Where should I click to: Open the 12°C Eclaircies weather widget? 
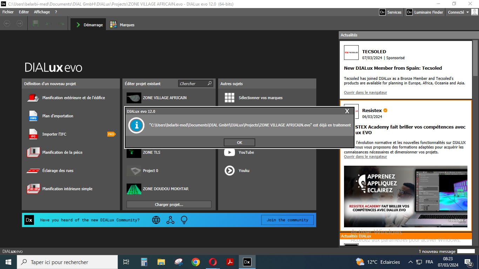click(x=378, y=262)
